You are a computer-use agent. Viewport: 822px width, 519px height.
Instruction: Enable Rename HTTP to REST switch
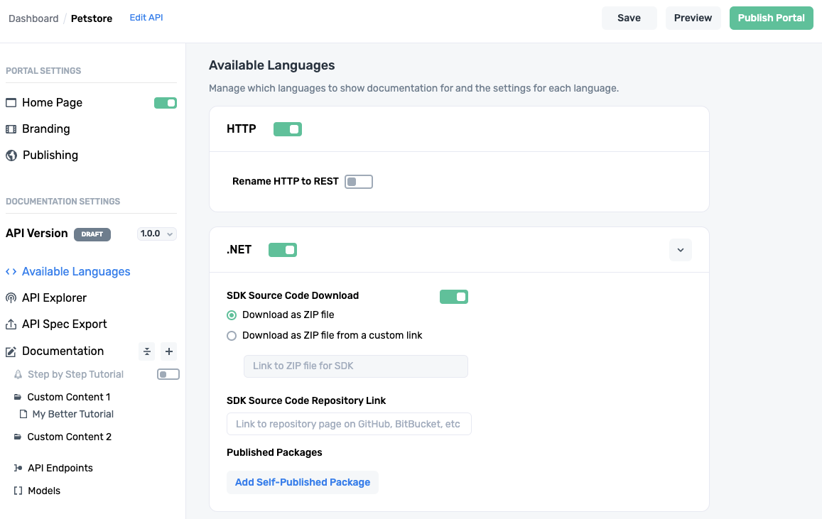[359, 182]
